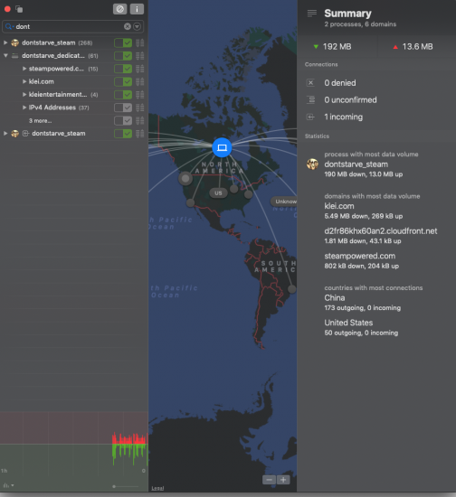
Task: Click the traffic meter icon for 3 more...
Action: pyautogui.click(x=140, y=120)
